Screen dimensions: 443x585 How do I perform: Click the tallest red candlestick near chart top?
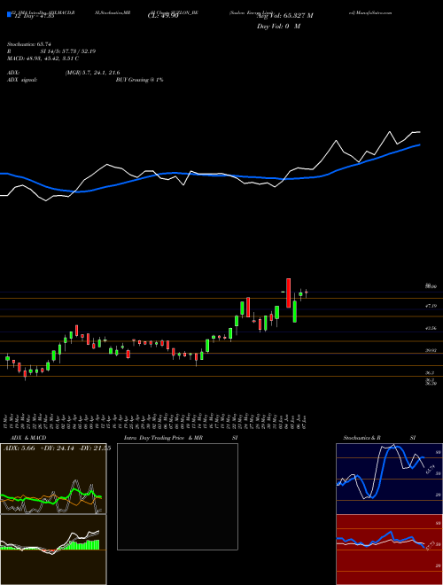(x=288, y=292)
